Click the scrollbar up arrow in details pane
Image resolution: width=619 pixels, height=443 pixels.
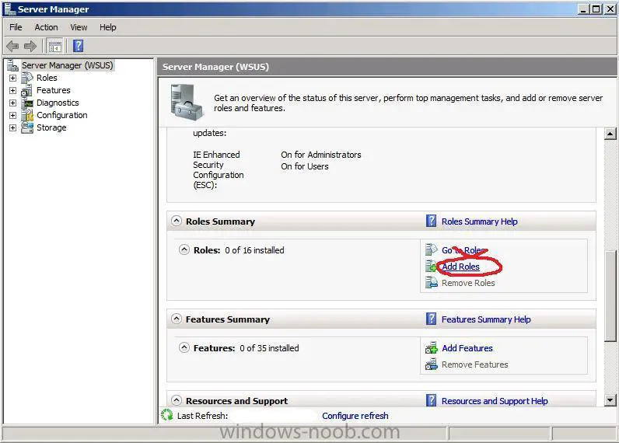click(x=610, y=134)
